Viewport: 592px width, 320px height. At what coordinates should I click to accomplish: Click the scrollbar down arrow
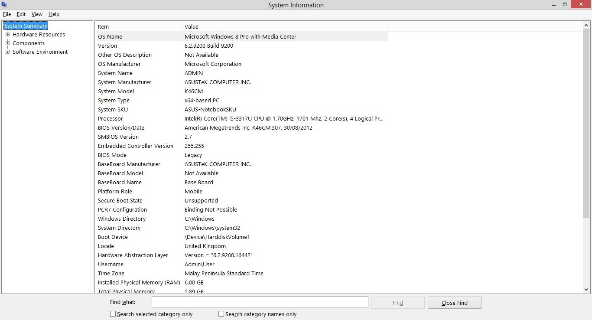[x=586, y=289]
